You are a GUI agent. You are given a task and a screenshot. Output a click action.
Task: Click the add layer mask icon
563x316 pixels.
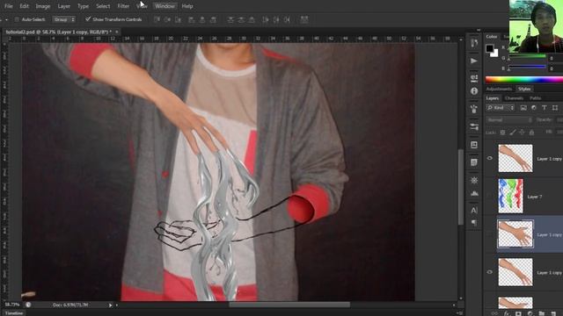pos(518,313)
